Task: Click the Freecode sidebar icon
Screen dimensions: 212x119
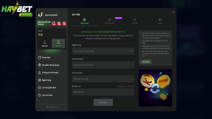Action: [39, 57]
